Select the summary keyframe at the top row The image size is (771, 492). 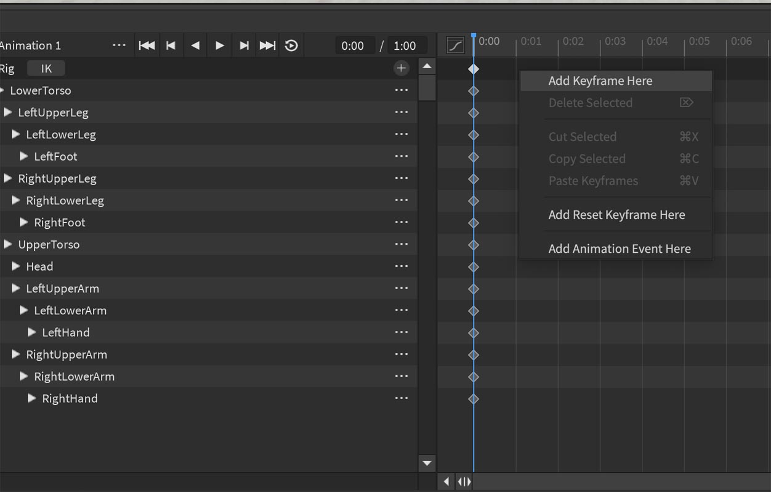pos(473,69)
